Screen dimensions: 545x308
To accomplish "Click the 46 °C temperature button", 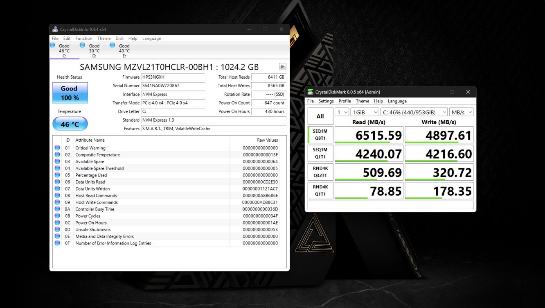I will pos(70,124).
